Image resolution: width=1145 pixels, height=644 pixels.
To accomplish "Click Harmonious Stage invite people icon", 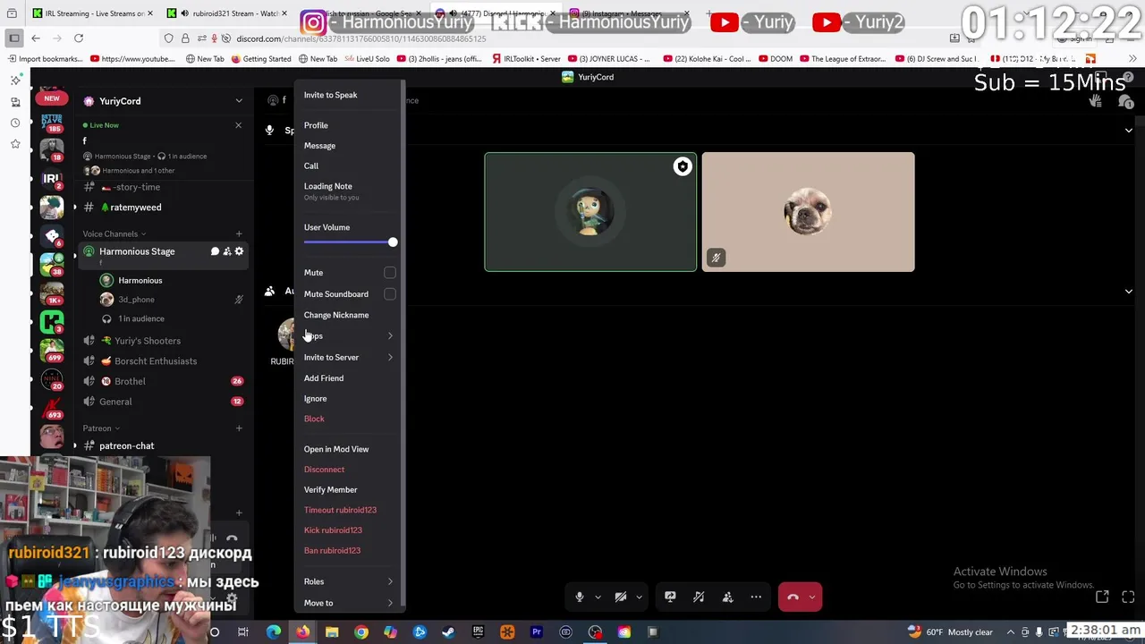I will pyautogui.click(x=227, y=252).
